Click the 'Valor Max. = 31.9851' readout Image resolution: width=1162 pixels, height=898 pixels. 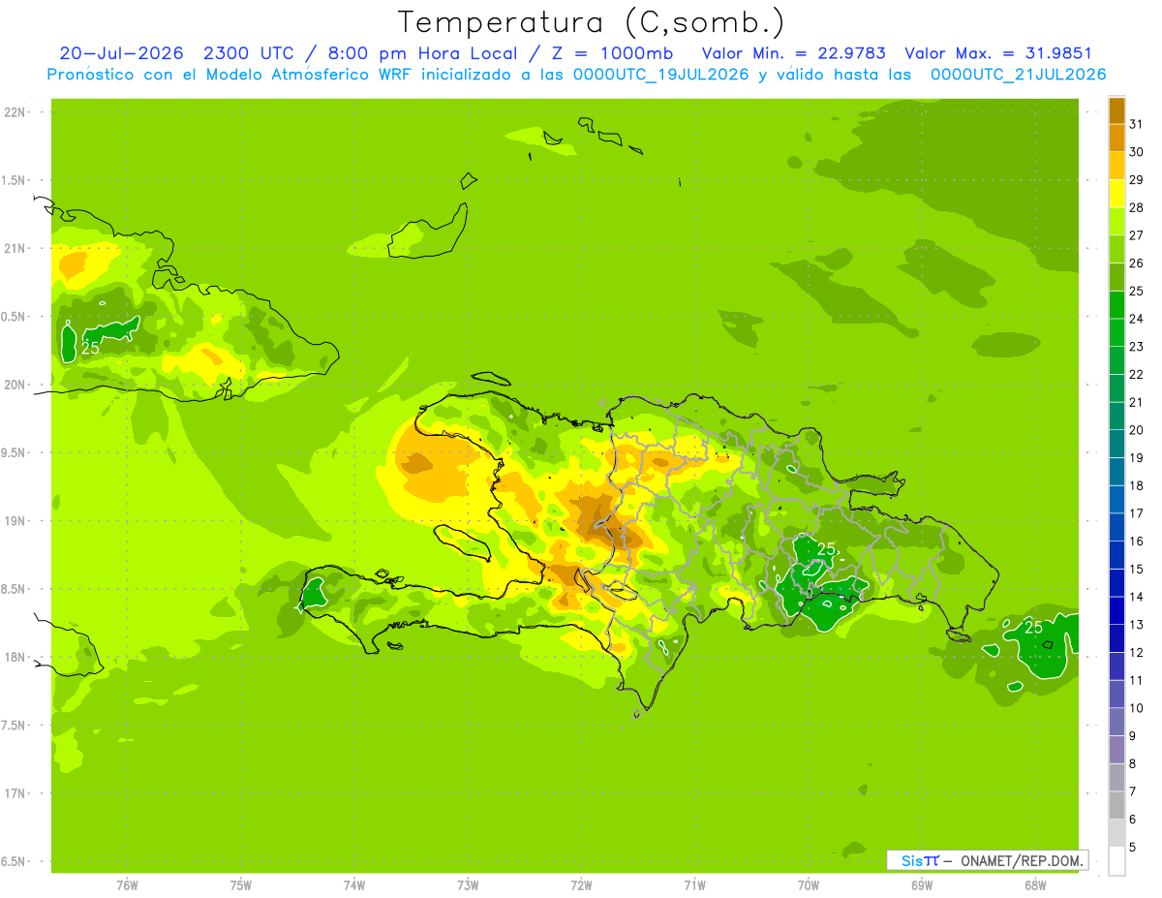(997, 53)
